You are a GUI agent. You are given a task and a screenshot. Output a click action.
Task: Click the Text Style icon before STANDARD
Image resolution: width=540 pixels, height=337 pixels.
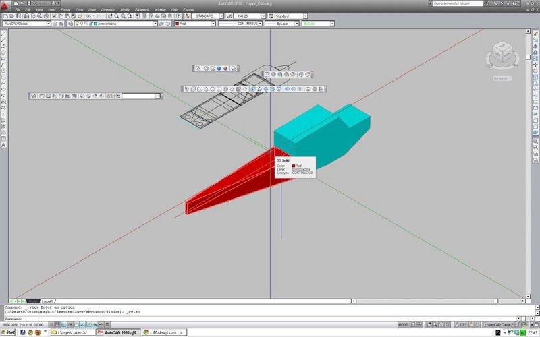click(x=188, y=16)
